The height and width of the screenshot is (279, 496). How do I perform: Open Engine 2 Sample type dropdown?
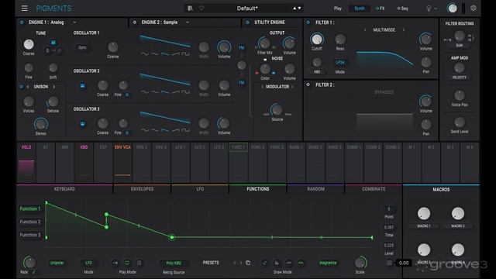point(188,22)
